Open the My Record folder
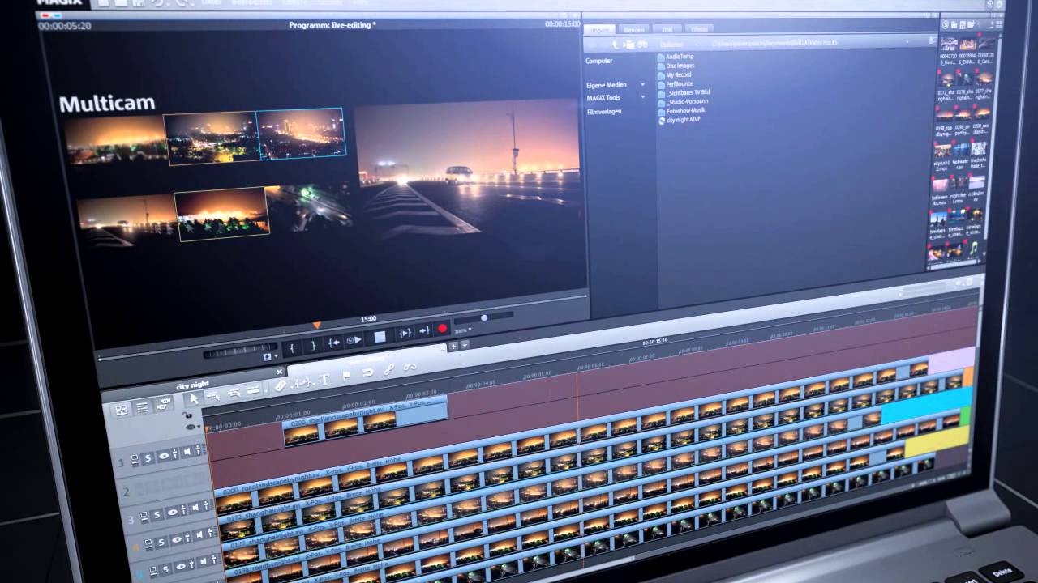 click(673, 74)
